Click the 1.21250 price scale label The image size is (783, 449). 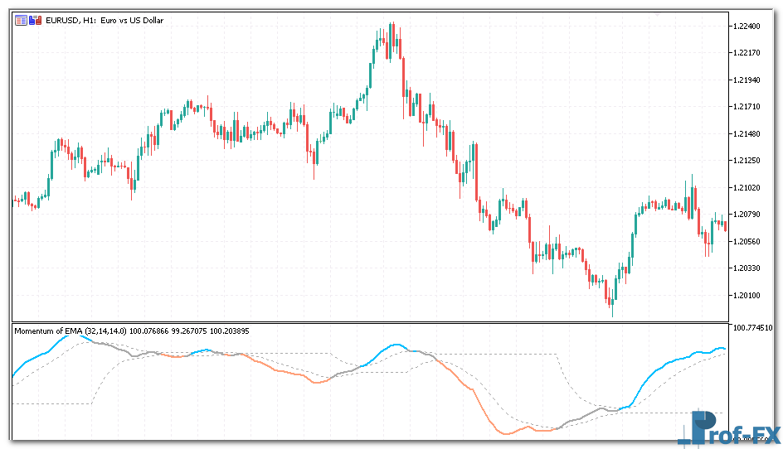[750, 161]
